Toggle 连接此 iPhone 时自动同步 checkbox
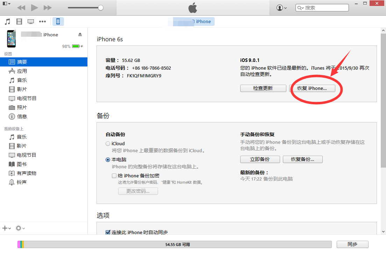This screenshot has height=254, width=386. click(108, 232)
